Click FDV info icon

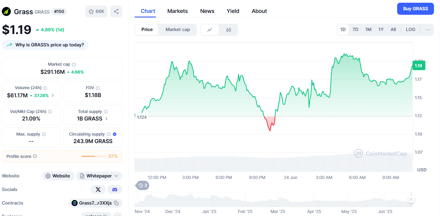(98, 88)
